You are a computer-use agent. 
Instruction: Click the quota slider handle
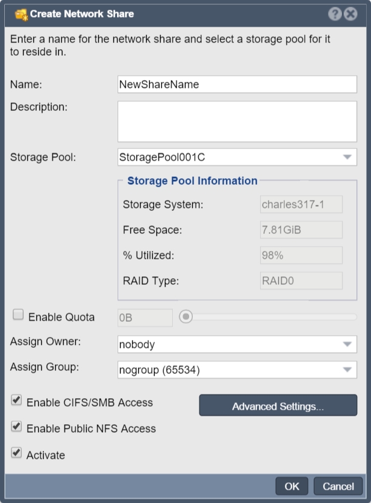(x=185, y=316)
